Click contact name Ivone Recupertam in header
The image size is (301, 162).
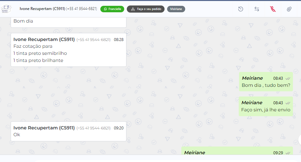click(42, 9)
